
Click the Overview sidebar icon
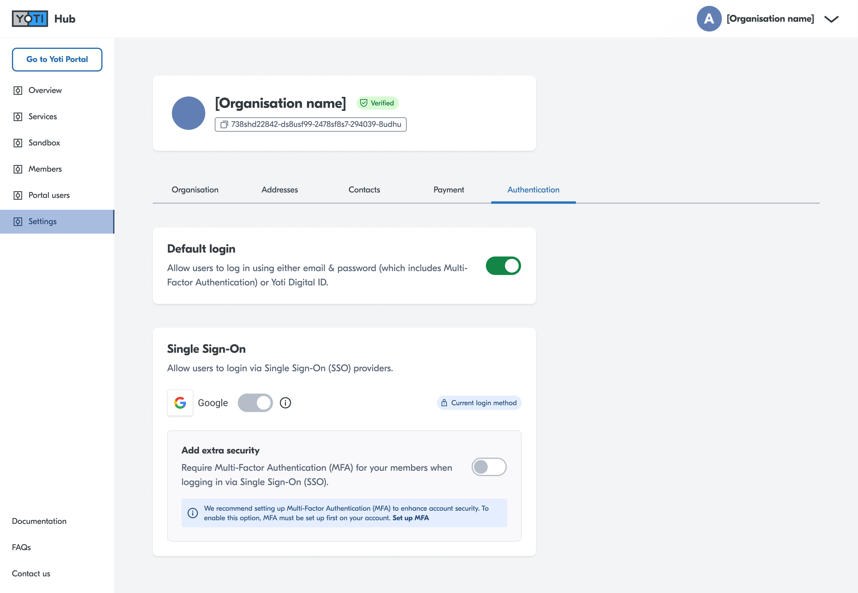(x=18, y=91)
